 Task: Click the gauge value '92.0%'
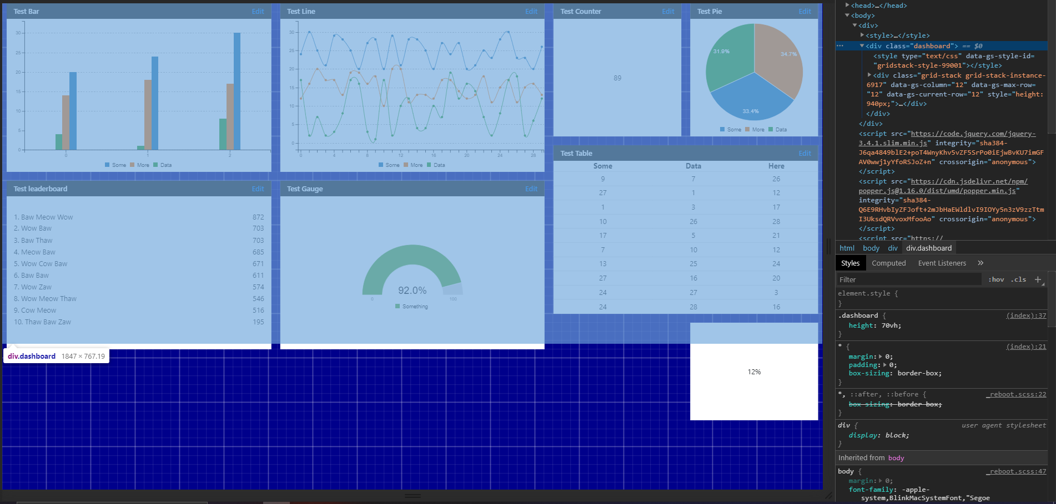click(x=412, y=291)
